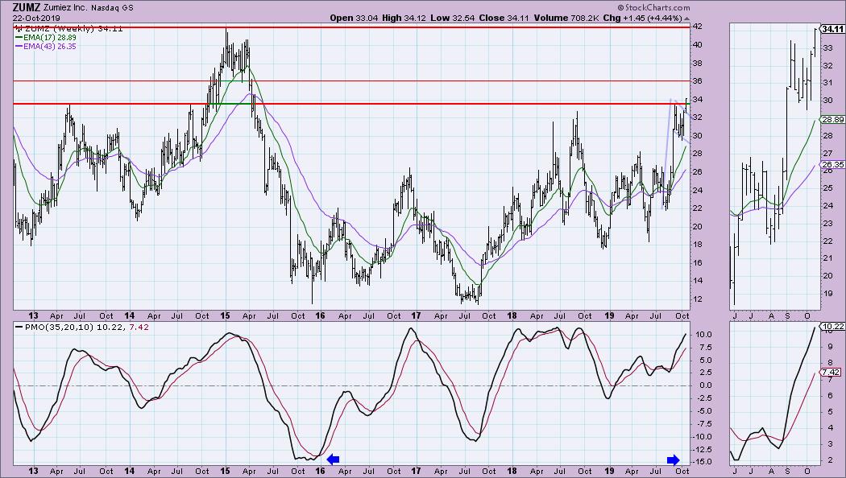The width and height of the screenshot is (846, 478).
Task: Click the black PMO legend line swatch
Action: click(19, 327)
